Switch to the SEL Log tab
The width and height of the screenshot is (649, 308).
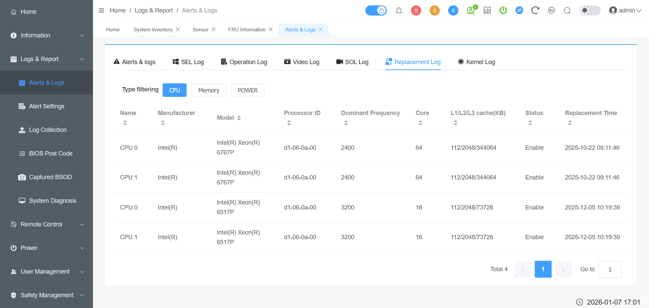coord(188,62)
